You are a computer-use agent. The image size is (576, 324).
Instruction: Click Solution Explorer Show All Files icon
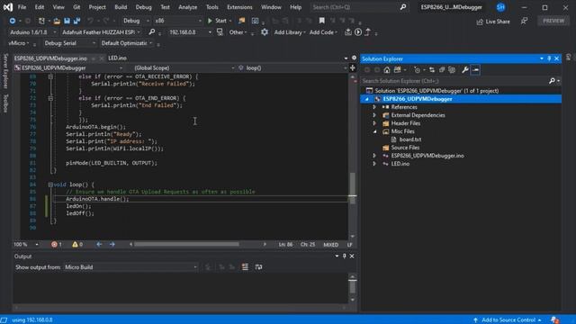click(452, 70)
